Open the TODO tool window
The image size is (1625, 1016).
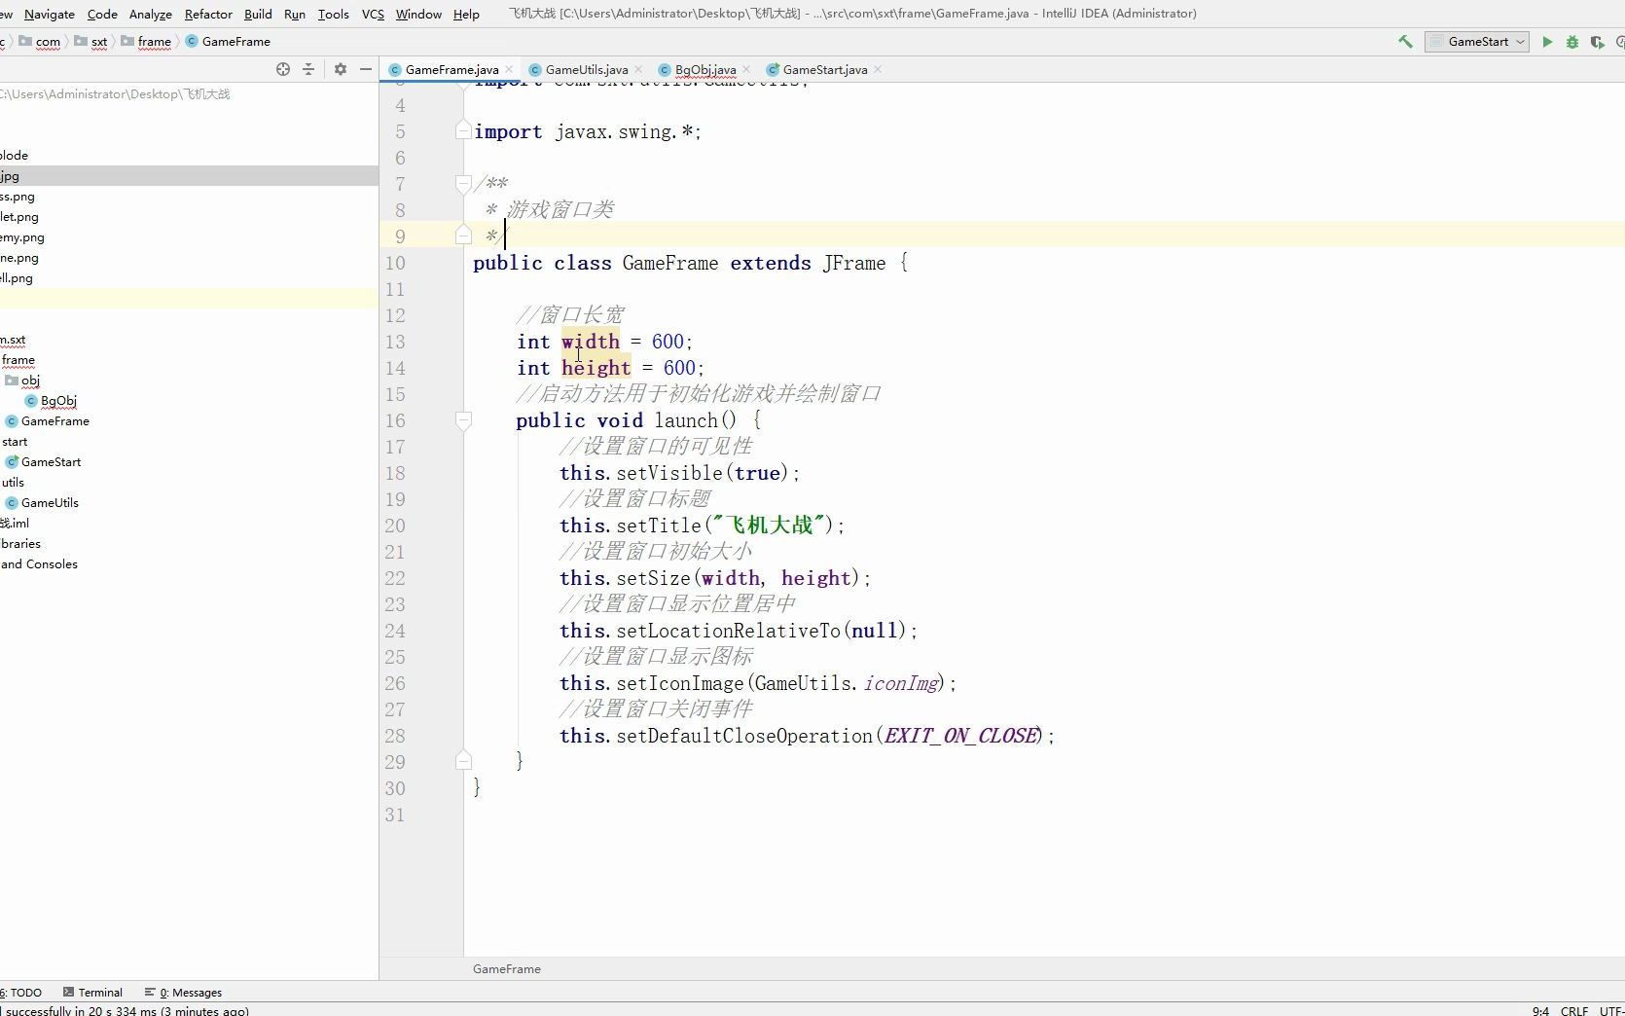pyautogui.click(x=21, y=993)
